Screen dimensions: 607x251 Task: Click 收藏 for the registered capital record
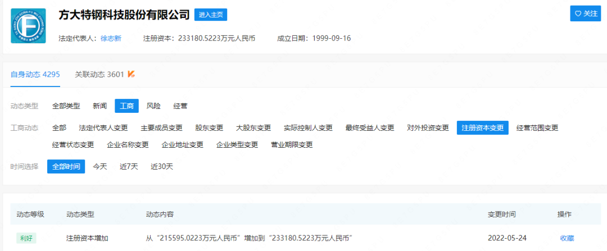pyautogui.click(x=567, y=238)
